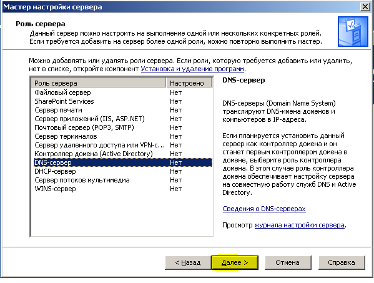
Task: Select the highlighted DNS-сервер row
Action: point(122,162)
